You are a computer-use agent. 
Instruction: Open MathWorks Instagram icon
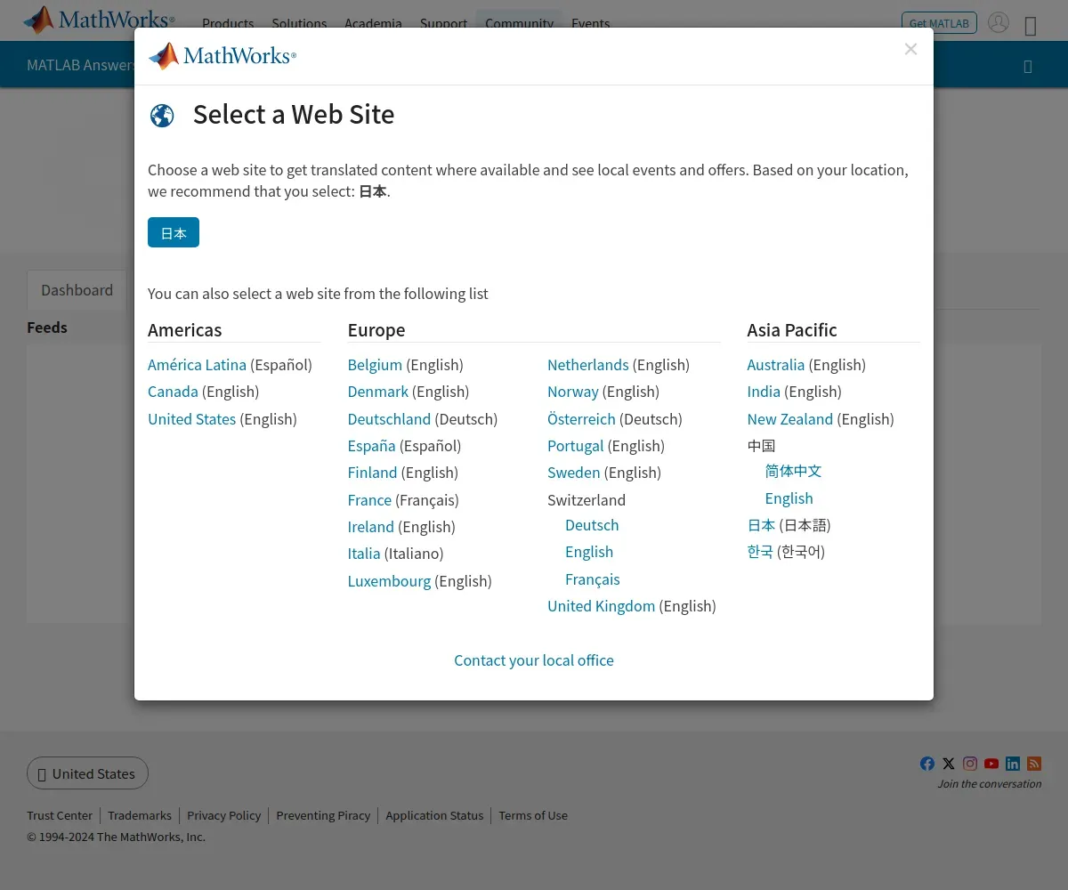[970, 764]
